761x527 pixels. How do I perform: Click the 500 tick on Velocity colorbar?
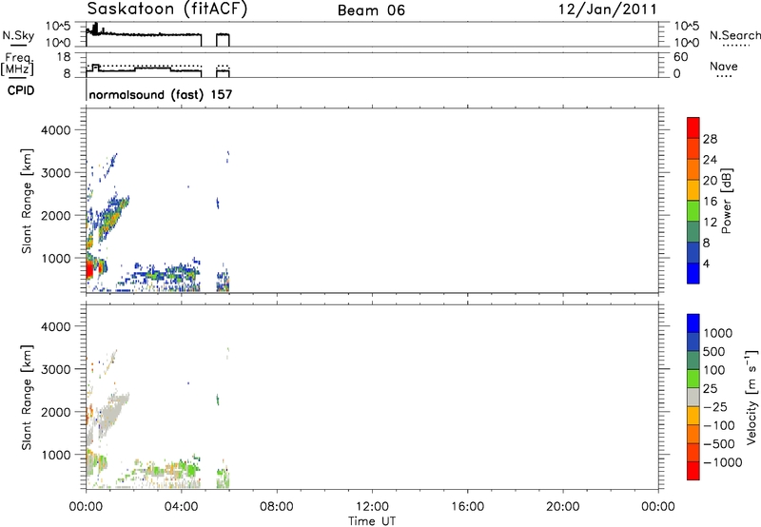(714, 351)
